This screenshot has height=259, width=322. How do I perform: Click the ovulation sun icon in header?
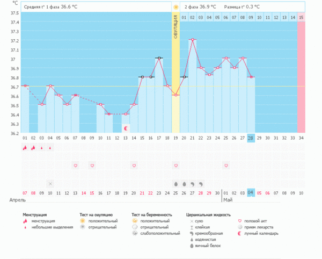click(175, 7)
